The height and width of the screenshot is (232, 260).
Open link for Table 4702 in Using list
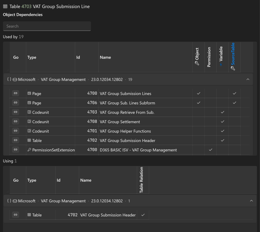(x=15, y=215)
